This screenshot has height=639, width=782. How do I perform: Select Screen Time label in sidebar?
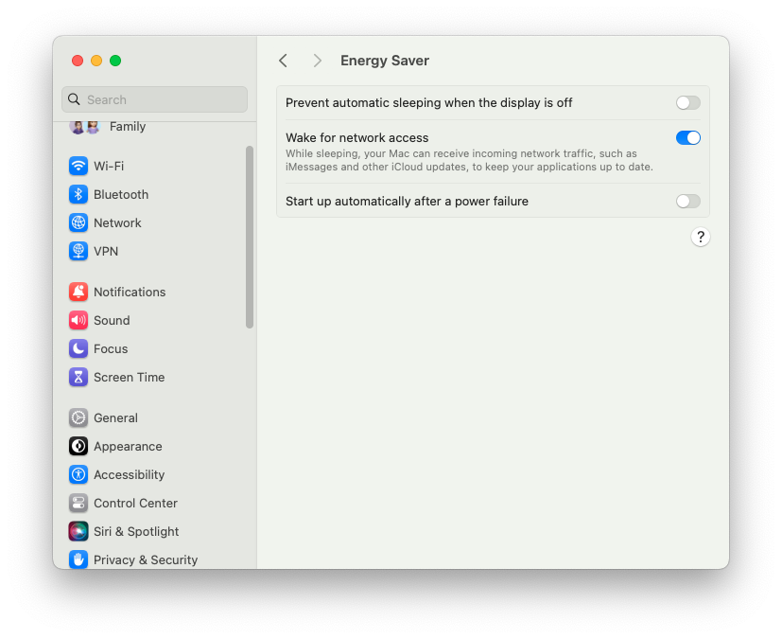click(x=130, y=377)
